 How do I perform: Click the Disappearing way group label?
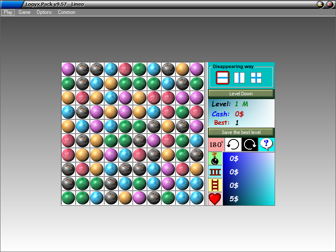coord(233,66)
